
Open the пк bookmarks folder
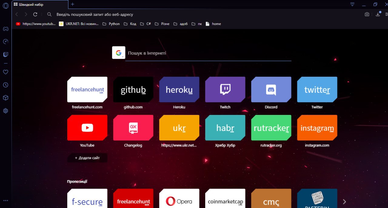pyautogui.click(x=197, y=24)
